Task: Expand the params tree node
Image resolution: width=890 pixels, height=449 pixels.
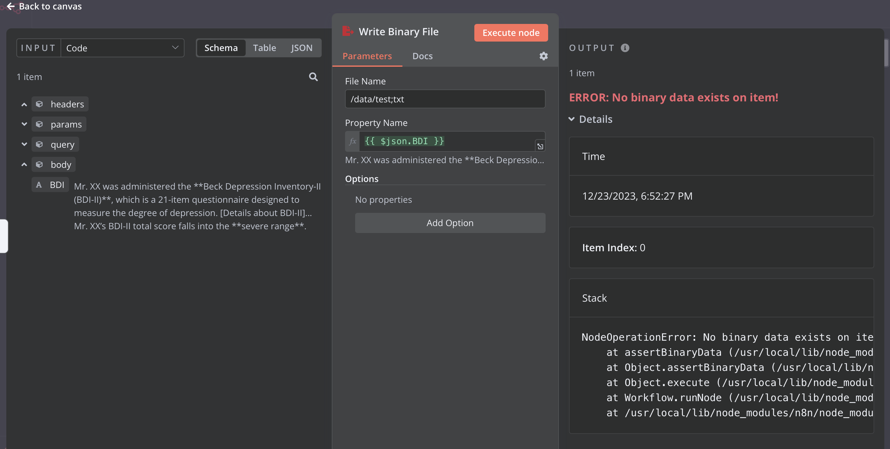Action: (x=24, y=124)
